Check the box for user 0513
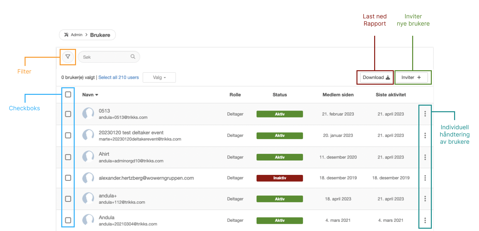The width and height of the screenshot is (479, 231). (x=68, y=114)
